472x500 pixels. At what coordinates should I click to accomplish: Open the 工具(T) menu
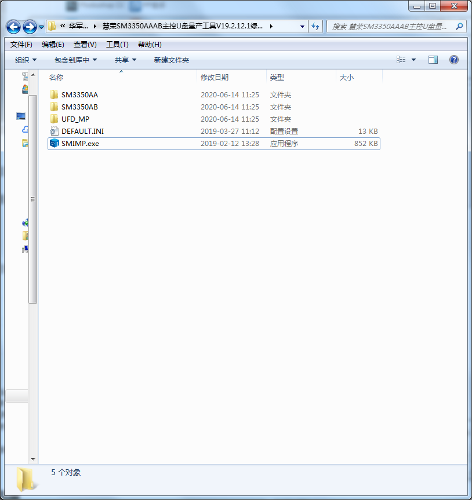click(x=117, y=45)
